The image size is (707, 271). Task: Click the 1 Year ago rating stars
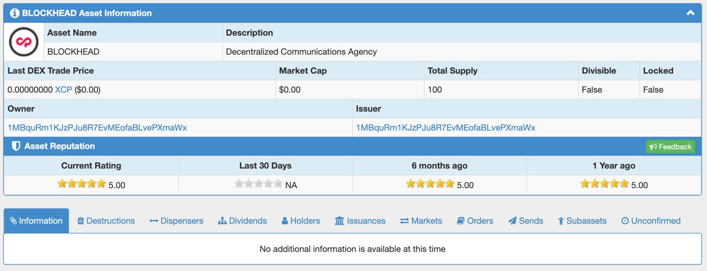[x=604, y=184]
